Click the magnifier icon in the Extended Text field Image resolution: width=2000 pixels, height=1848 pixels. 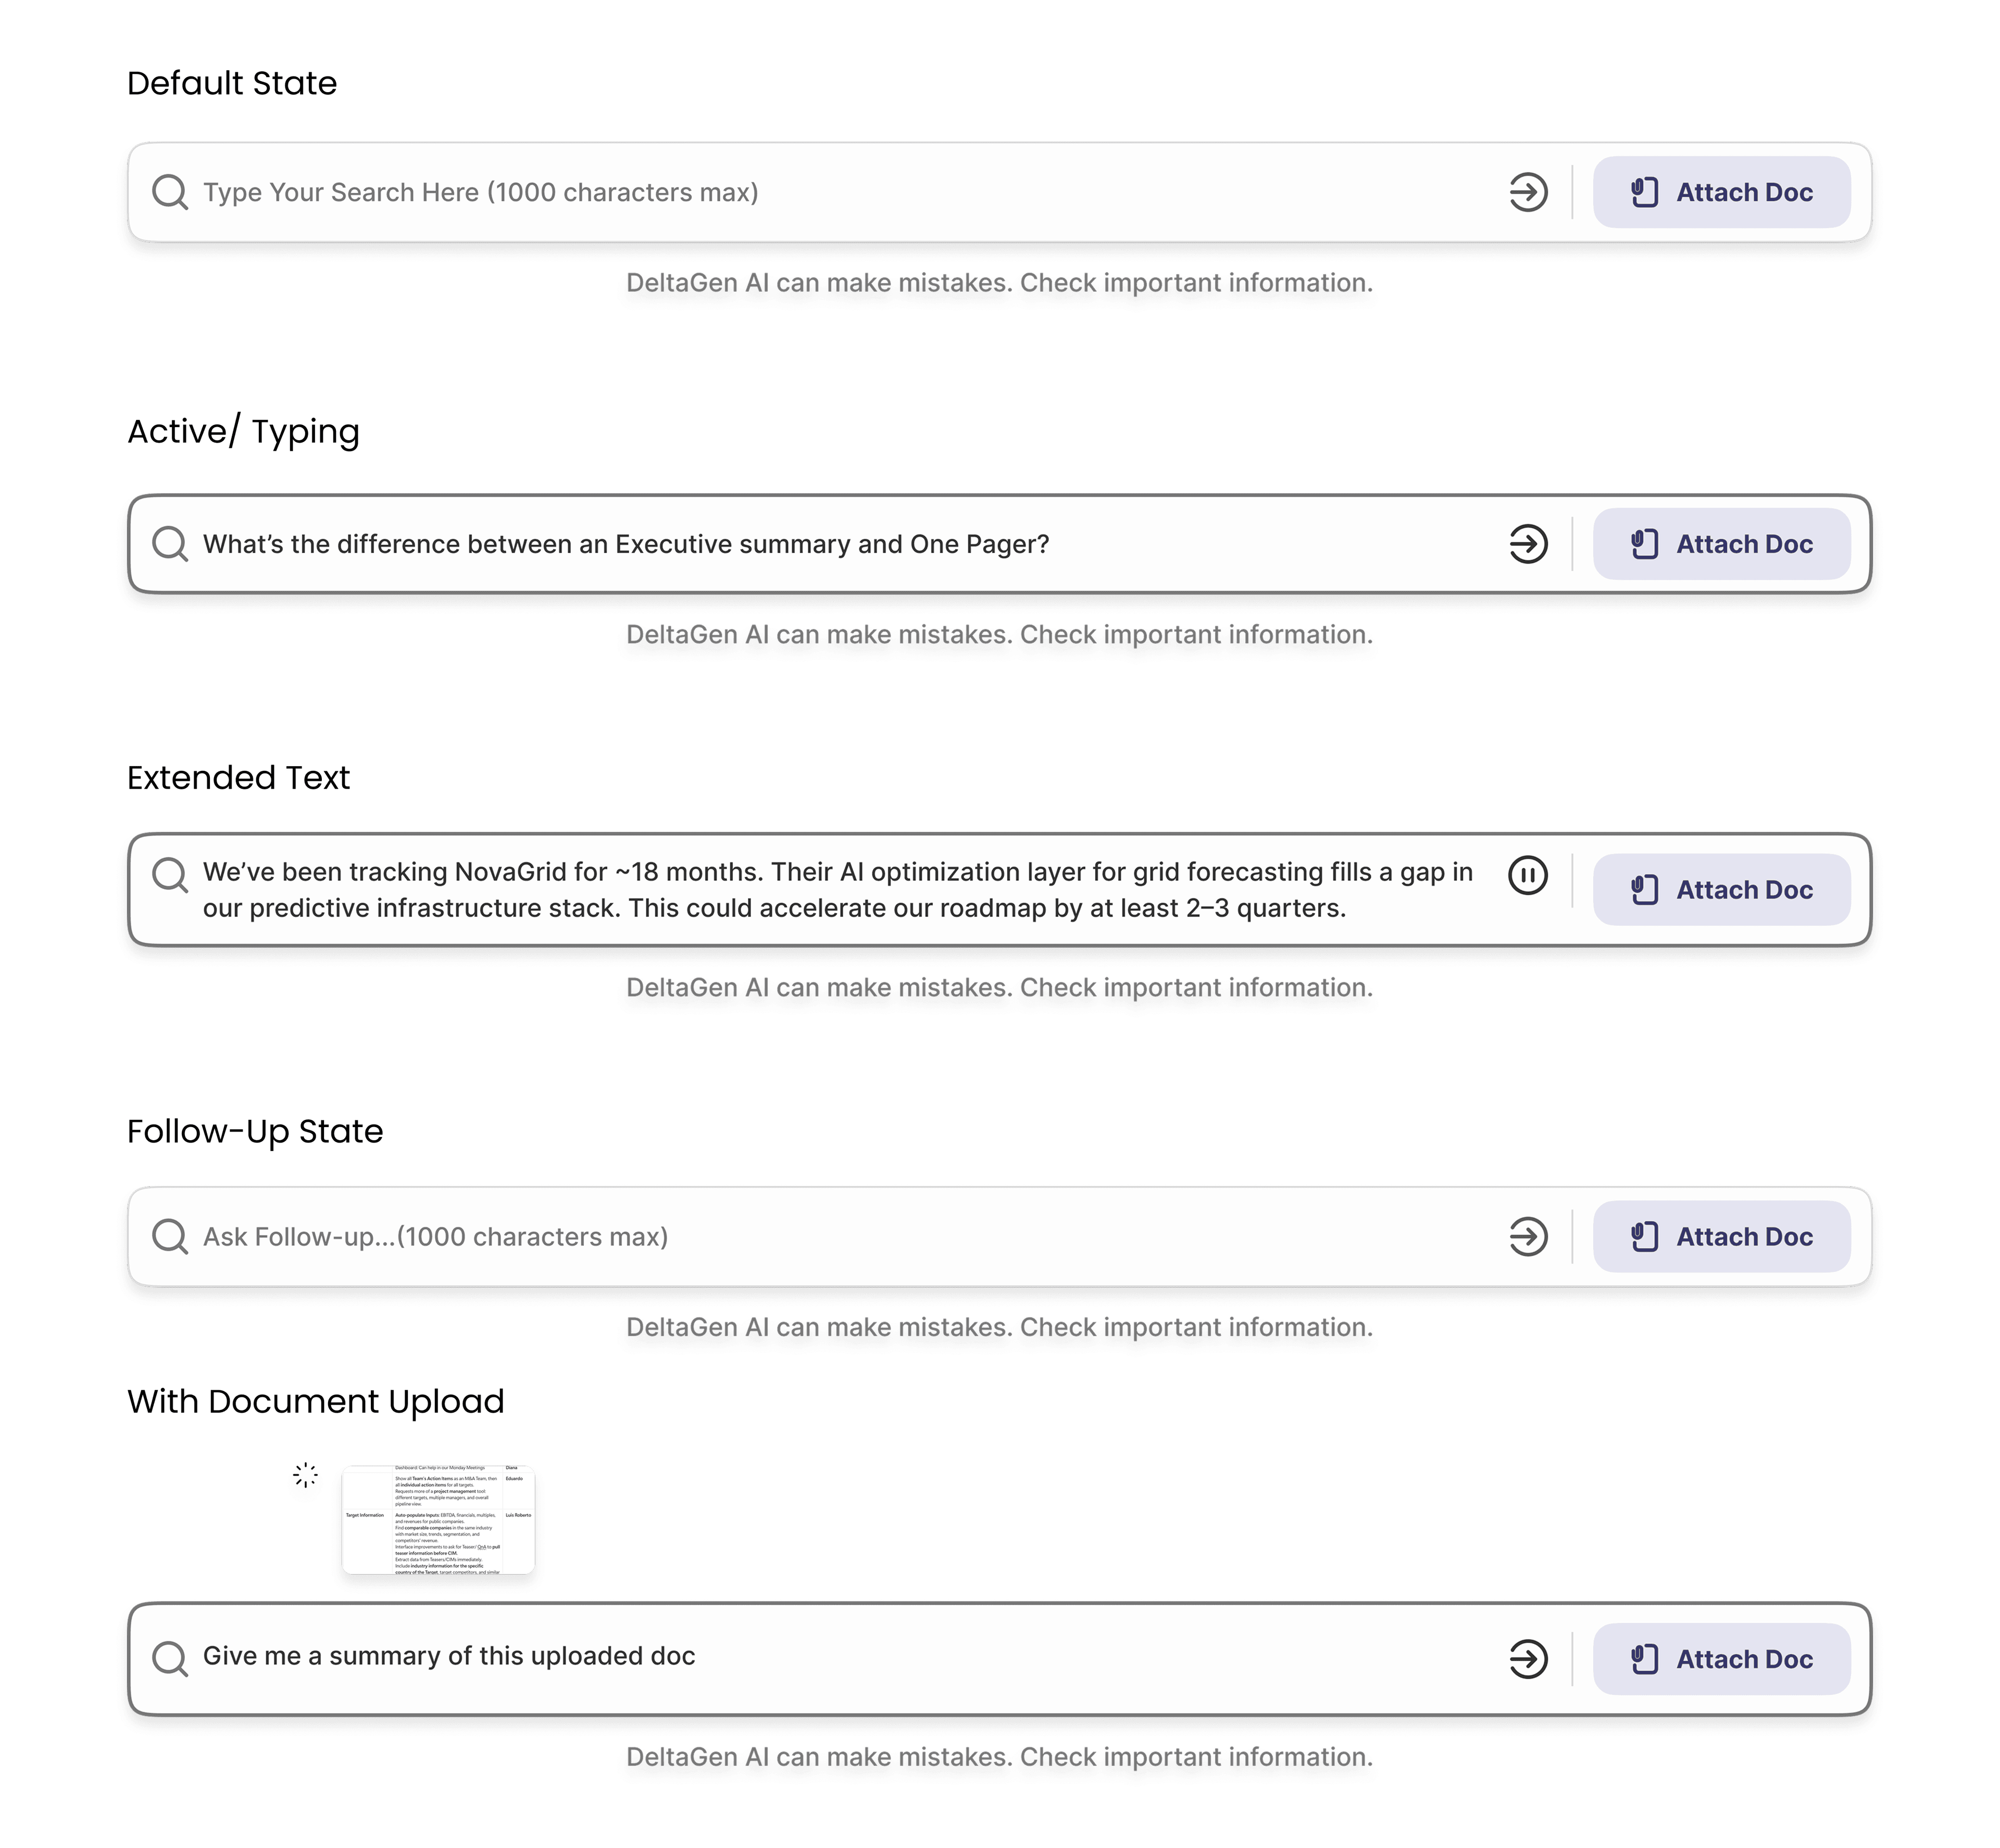170,875
